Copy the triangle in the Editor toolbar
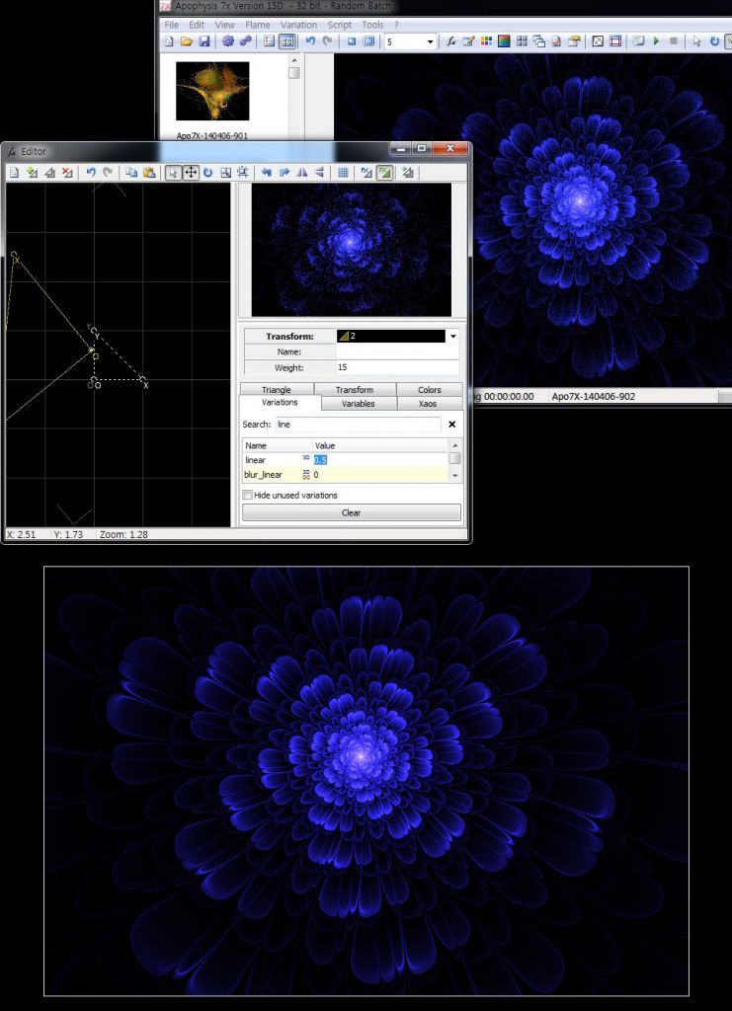 (x=131, y=172)
